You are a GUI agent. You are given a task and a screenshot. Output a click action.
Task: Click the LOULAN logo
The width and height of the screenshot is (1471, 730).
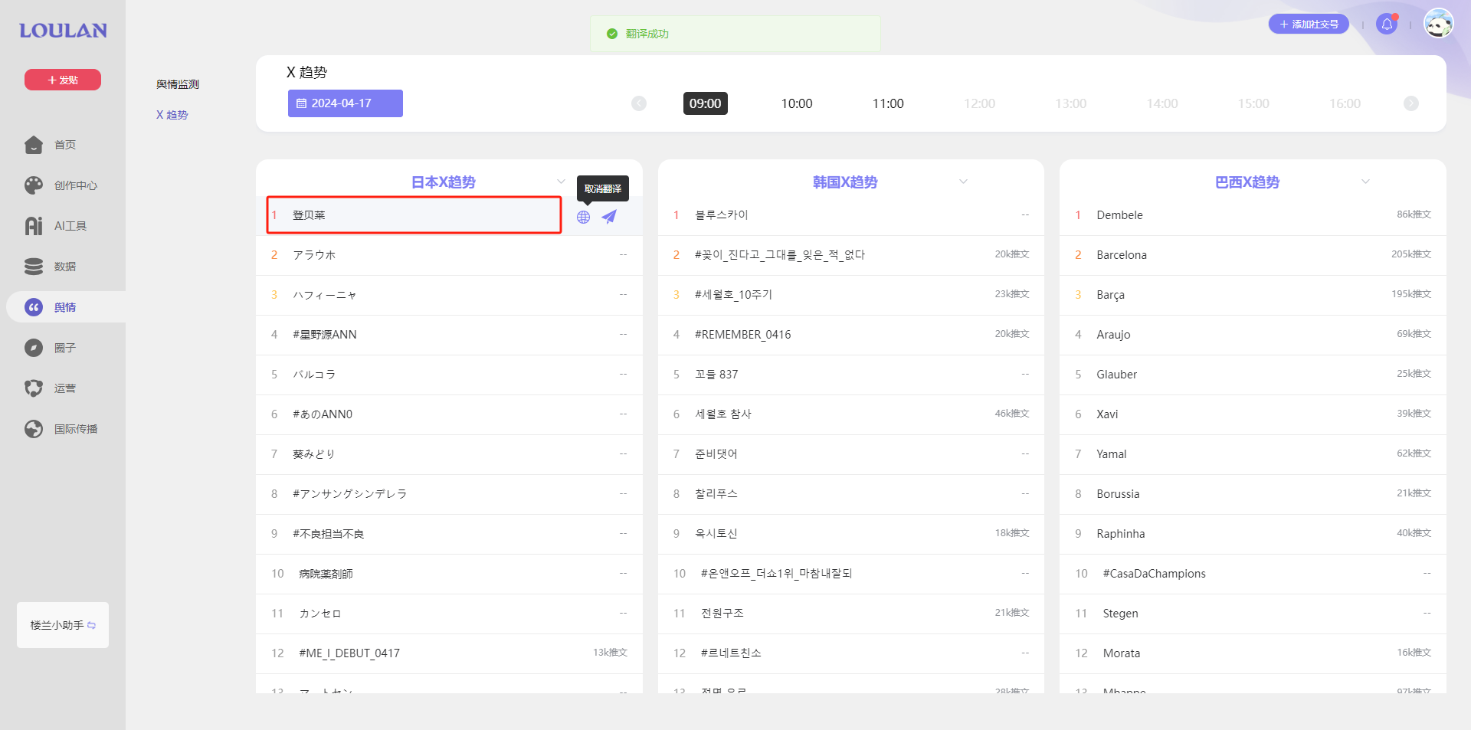coord(63,31)
